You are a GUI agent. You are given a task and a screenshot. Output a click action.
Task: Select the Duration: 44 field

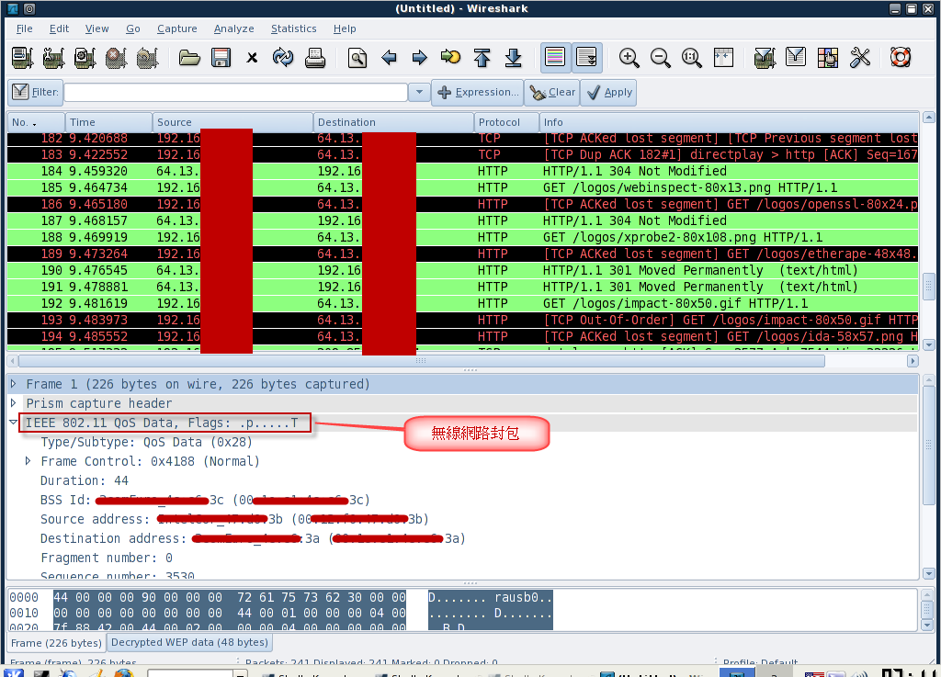[84, 481]
